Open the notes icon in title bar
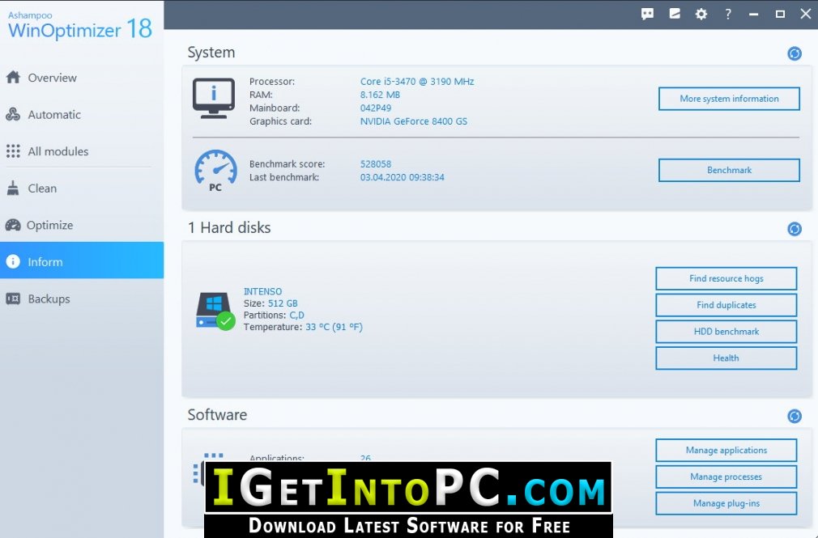Viewport: 818px width, 538px height. pyautogui.click(x=675, y=14)
